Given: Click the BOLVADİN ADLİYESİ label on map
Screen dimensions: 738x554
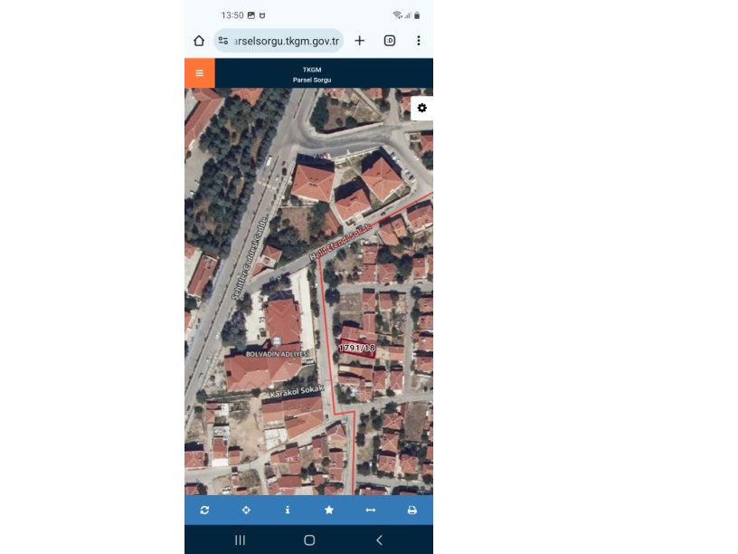Looking at the screenshot, I should (277, 354).
